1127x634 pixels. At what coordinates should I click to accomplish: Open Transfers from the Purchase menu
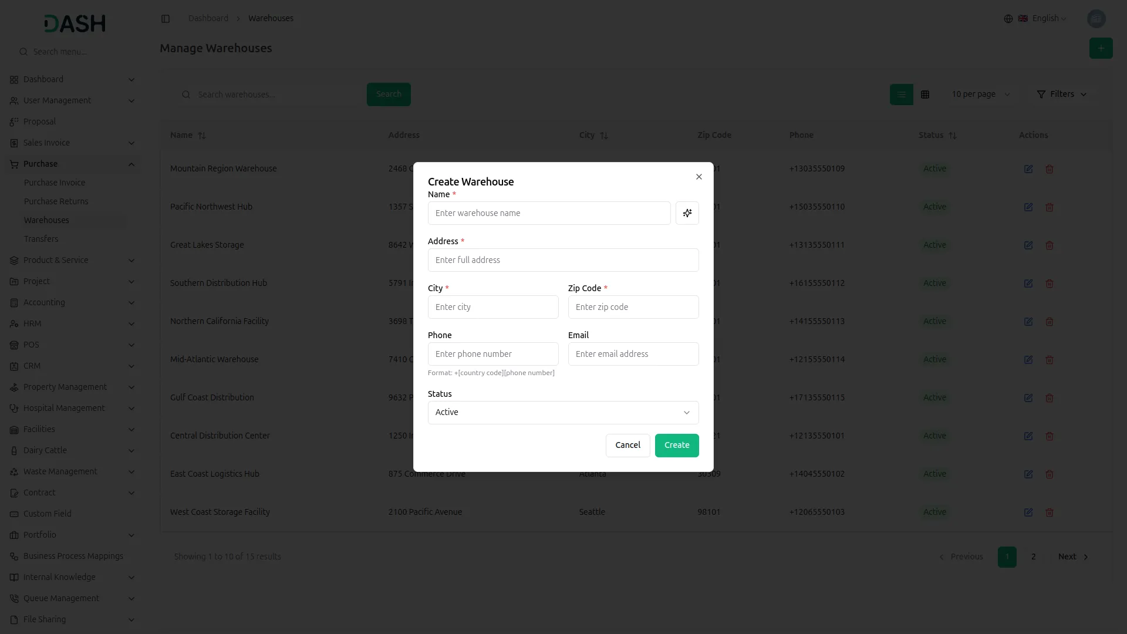(x=41, y=239)
